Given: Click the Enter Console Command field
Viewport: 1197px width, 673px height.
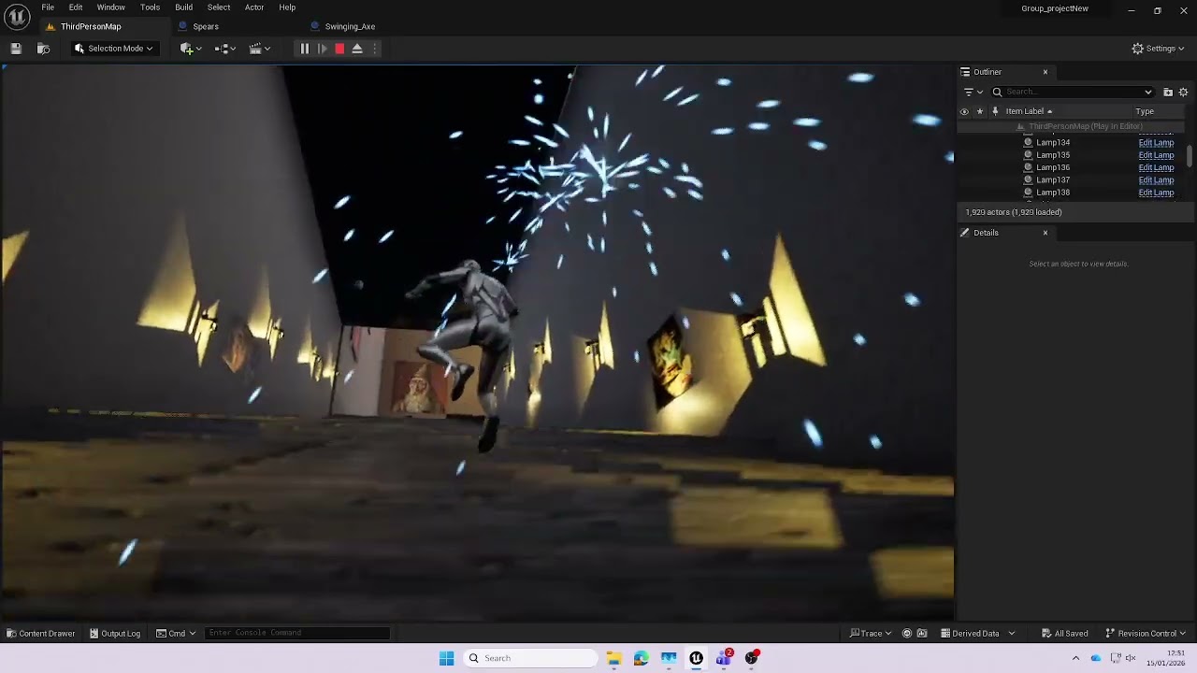Looking at the screenshot, I should coord(296,633).
